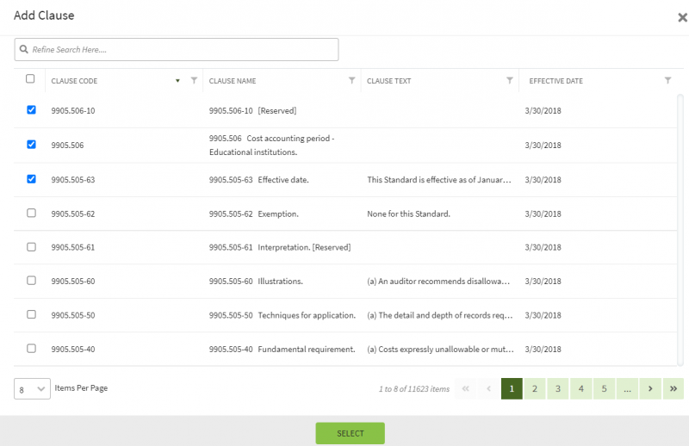This screenshot has height=446, width=689.
Task: Show more pages with ellipsis button
Action: [x=627, y=388]
